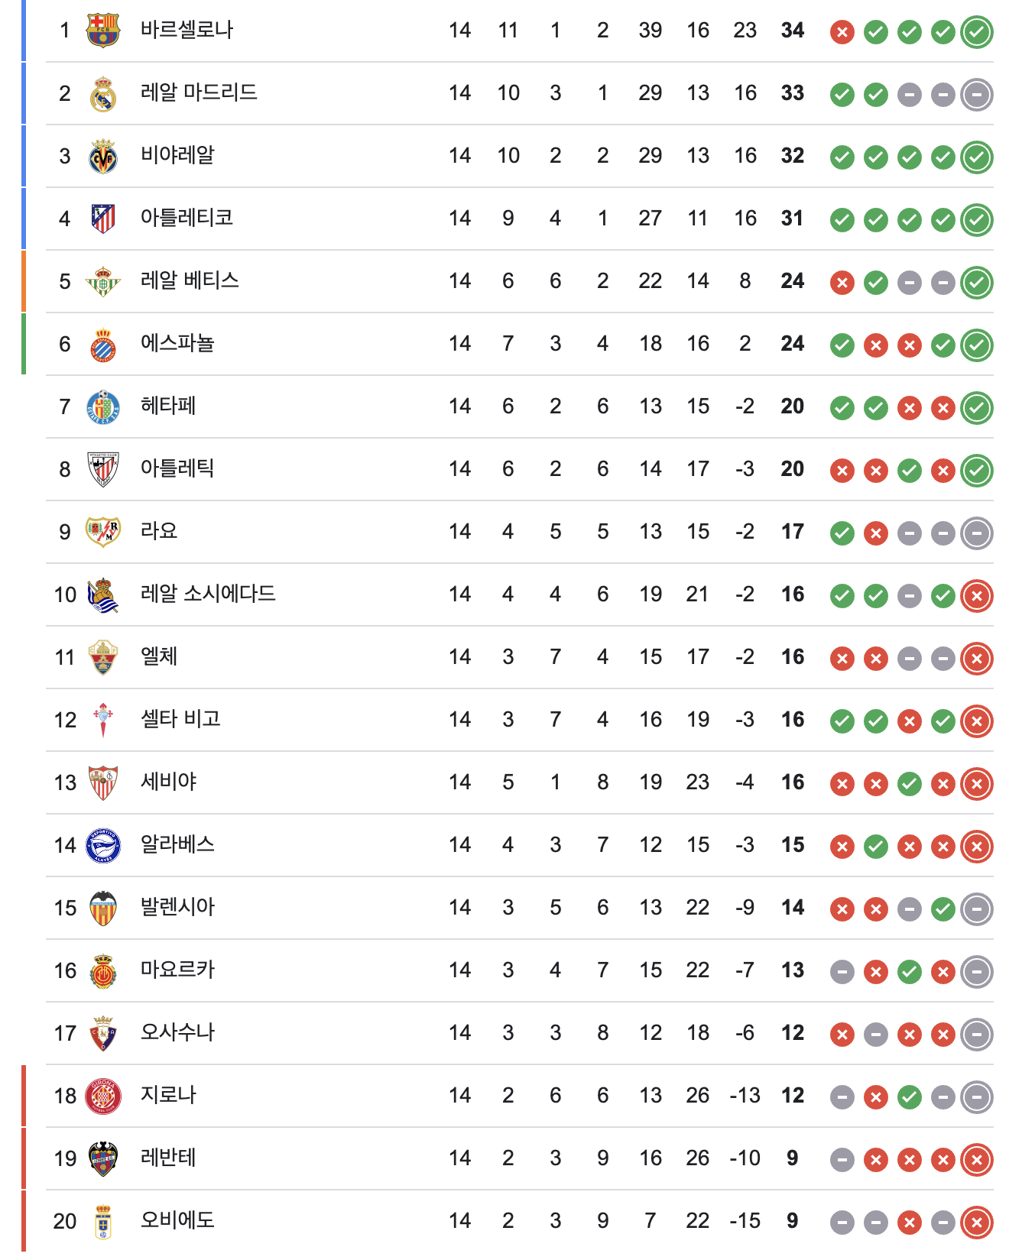Viewport: 1022px width, 1260px height.
Task: Click the Valencia bat crest icon
Action: click(x=103, y=909)
